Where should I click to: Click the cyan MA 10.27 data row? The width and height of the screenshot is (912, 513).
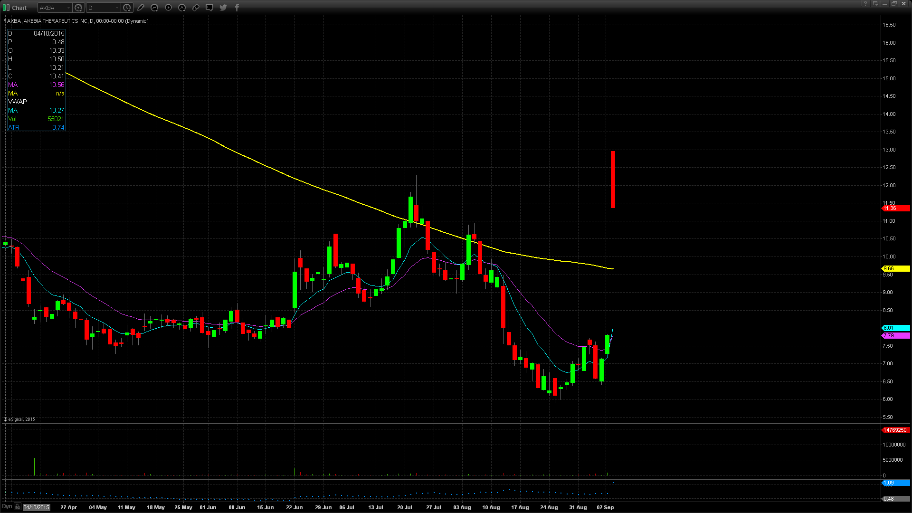tap(36, 111)
